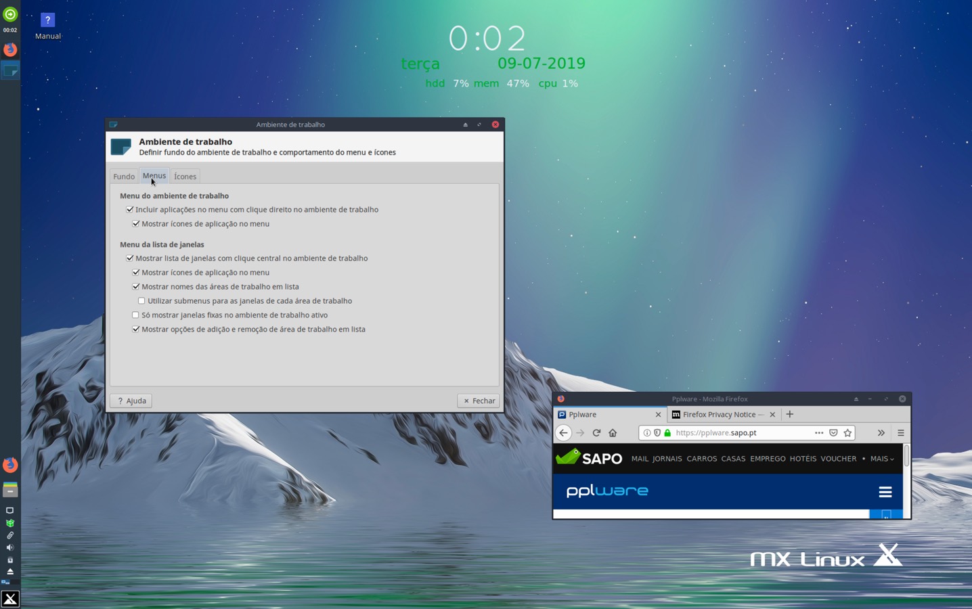The width and height of the screenshot is (972, 609).
Task: Click the Firefox Home button
Action: 613,432
